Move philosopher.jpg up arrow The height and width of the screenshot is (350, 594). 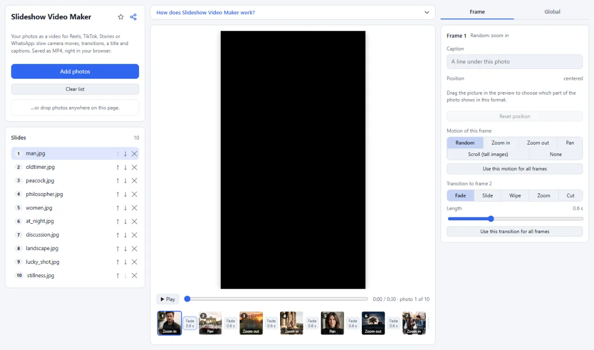tap(118, 195)
